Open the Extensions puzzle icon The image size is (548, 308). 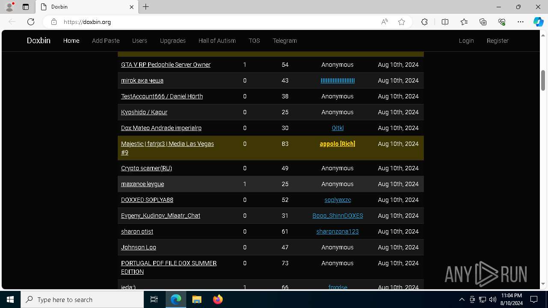[424, 22]
